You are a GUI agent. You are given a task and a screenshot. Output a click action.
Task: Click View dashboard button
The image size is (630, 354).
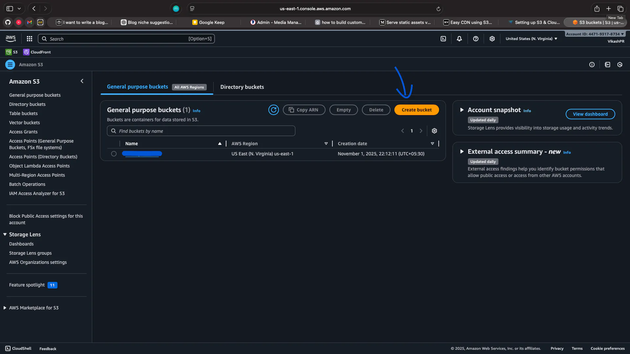(590, 114)
